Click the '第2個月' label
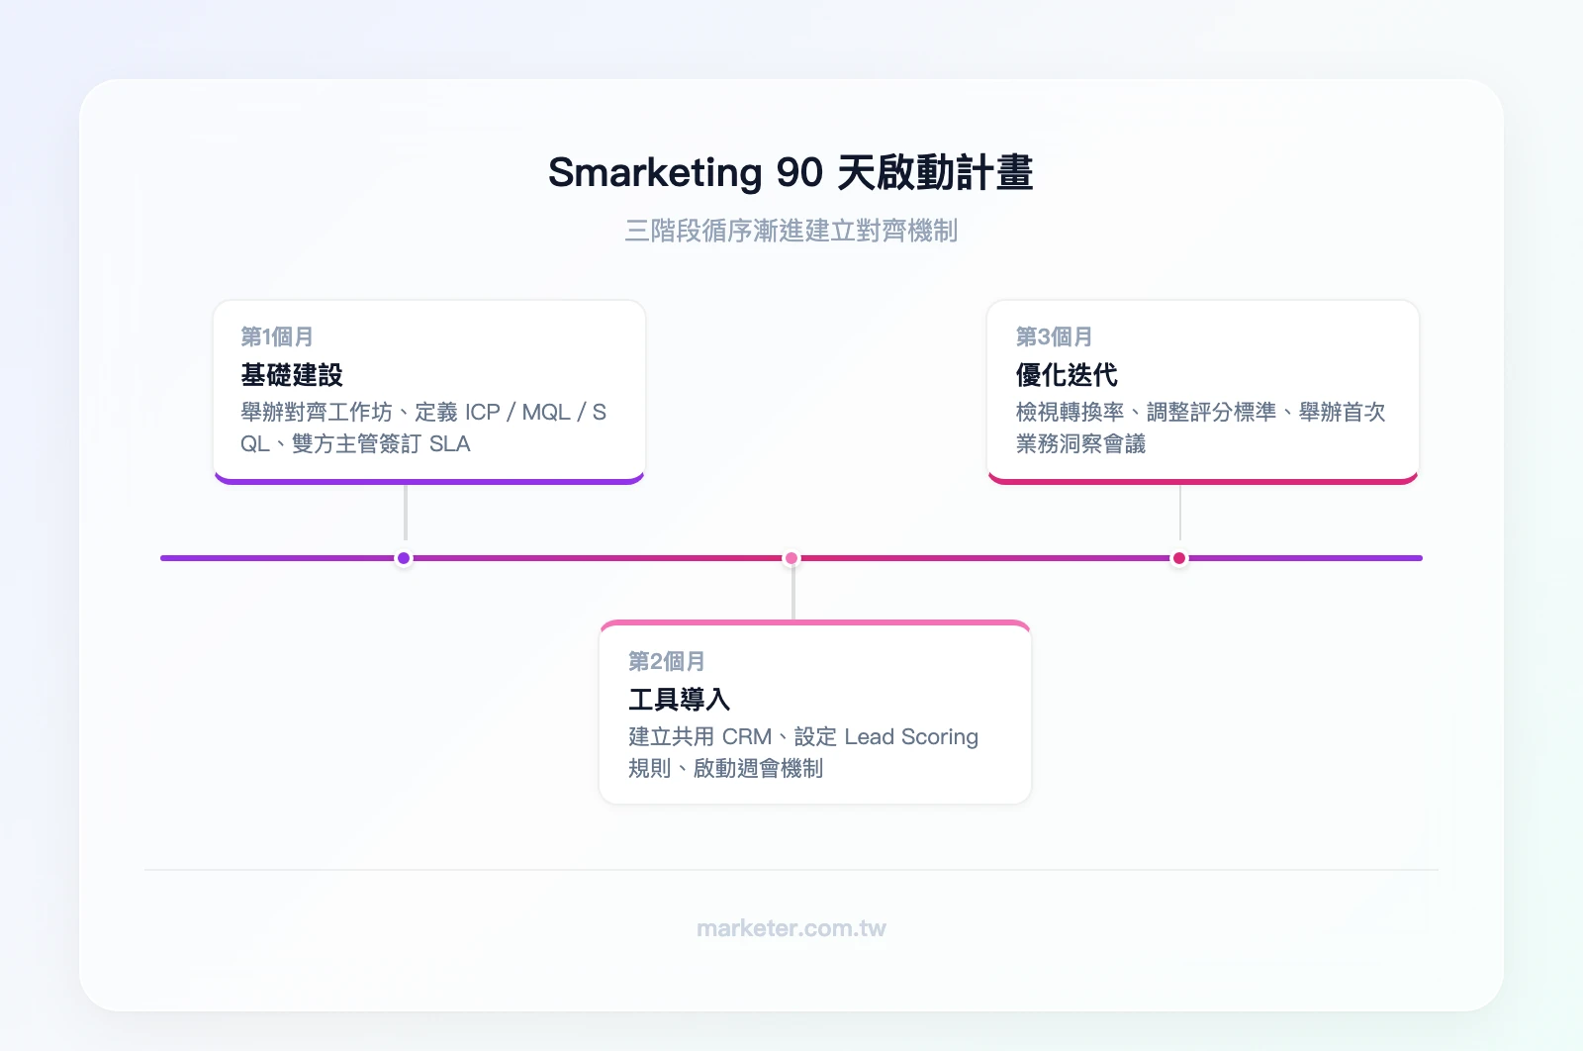This screenshot has height=1051, width=1583. (667, 661)
